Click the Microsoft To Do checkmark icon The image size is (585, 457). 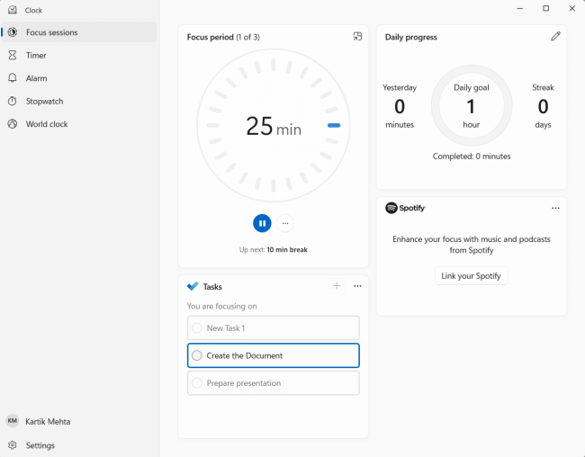point(193,286)
